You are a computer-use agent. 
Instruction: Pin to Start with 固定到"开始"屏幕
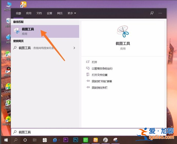point(102,81)
